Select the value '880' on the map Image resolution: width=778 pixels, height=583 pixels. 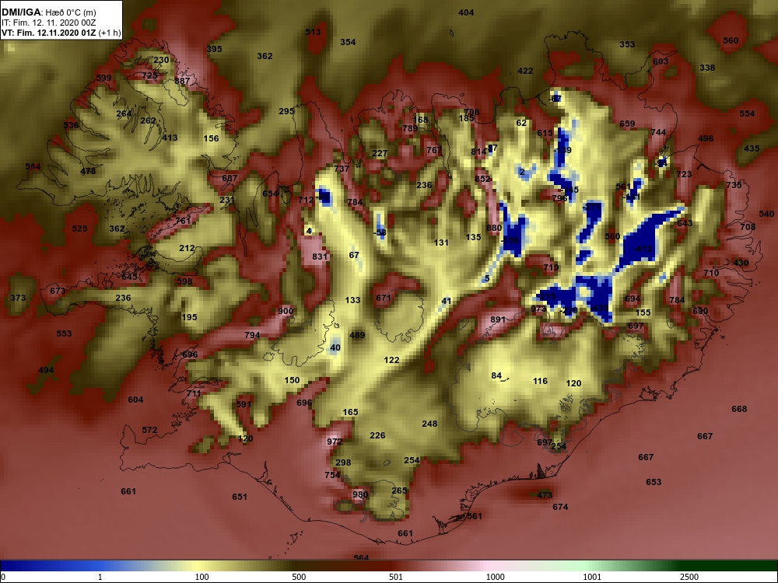(494, 228)
